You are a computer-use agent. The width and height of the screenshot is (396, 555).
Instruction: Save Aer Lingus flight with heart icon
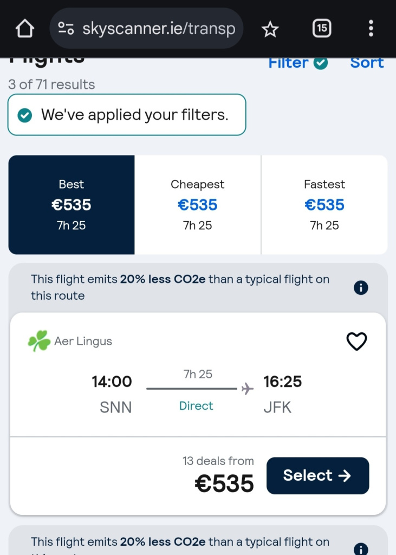click(356, 341)
